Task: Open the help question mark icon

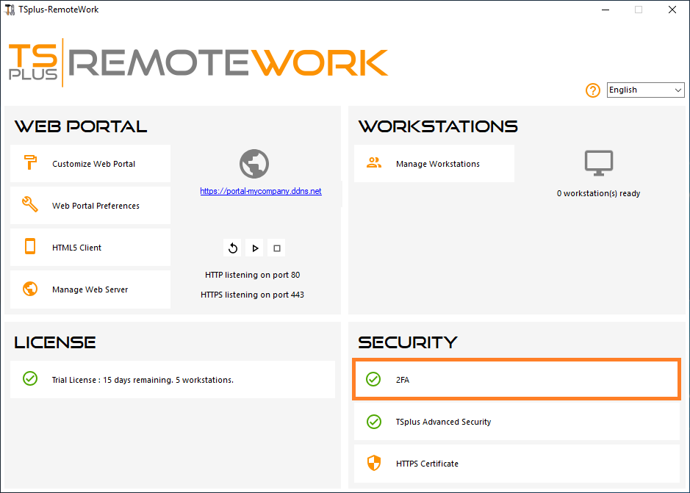Action: (x=593, y=90)
